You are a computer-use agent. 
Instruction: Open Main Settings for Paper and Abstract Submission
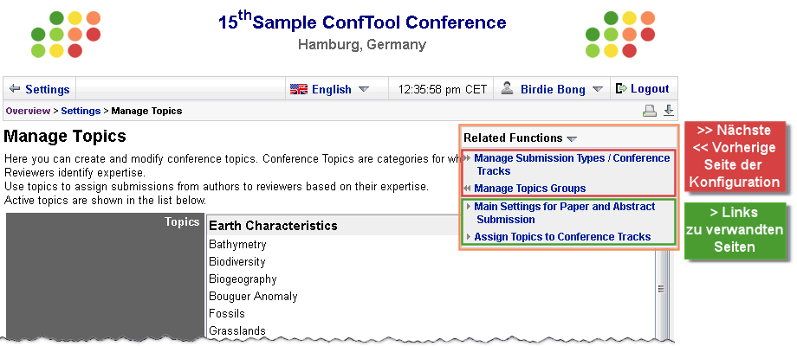(x=564, y=213)
